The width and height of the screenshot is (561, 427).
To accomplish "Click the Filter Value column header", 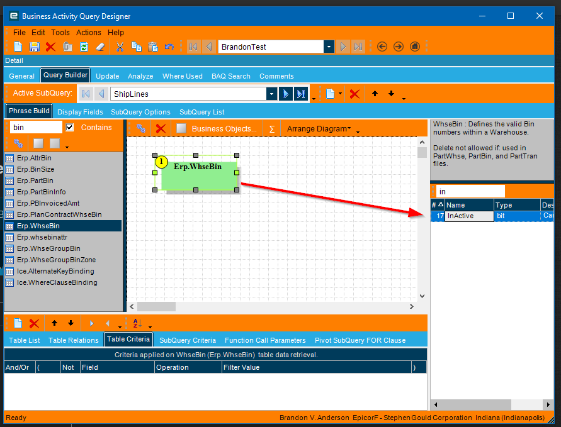I will click(317, 367).
